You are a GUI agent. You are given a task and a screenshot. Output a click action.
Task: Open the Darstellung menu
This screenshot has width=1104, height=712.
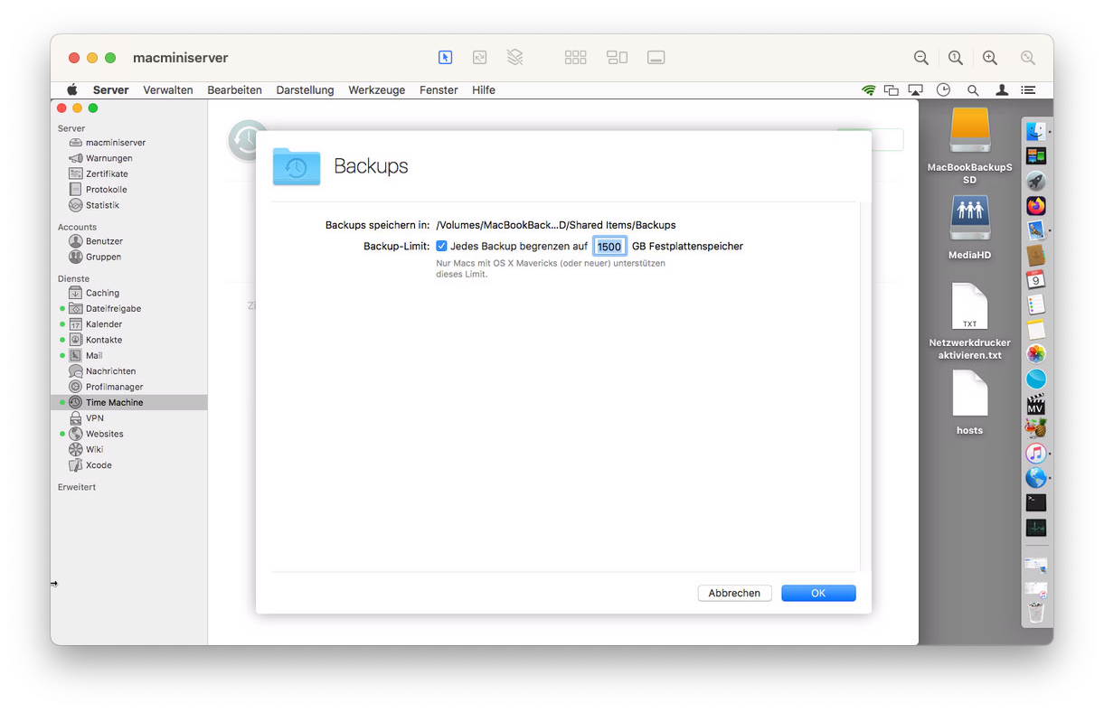[x=305, y=90]
